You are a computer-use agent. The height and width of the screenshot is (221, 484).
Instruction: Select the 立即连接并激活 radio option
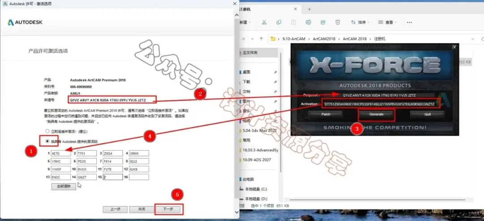click(x=47, y=131)
